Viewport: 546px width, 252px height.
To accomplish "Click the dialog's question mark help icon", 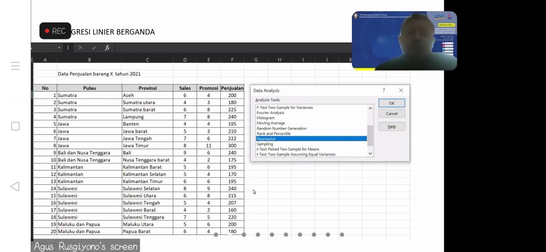I will [x=383, y=91].
